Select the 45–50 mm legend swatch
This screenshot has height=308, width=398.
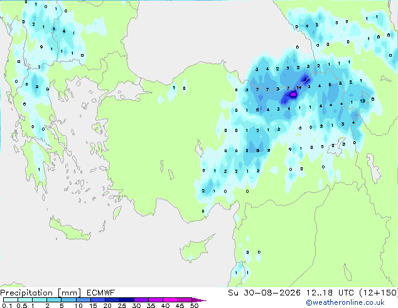coord(185,300)
